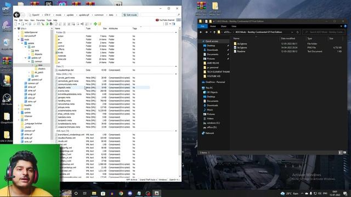Select 'Language Switcher' folder in OpenIV tree
The height and width of the screenshot is (197, 351).
pos(31,124)
